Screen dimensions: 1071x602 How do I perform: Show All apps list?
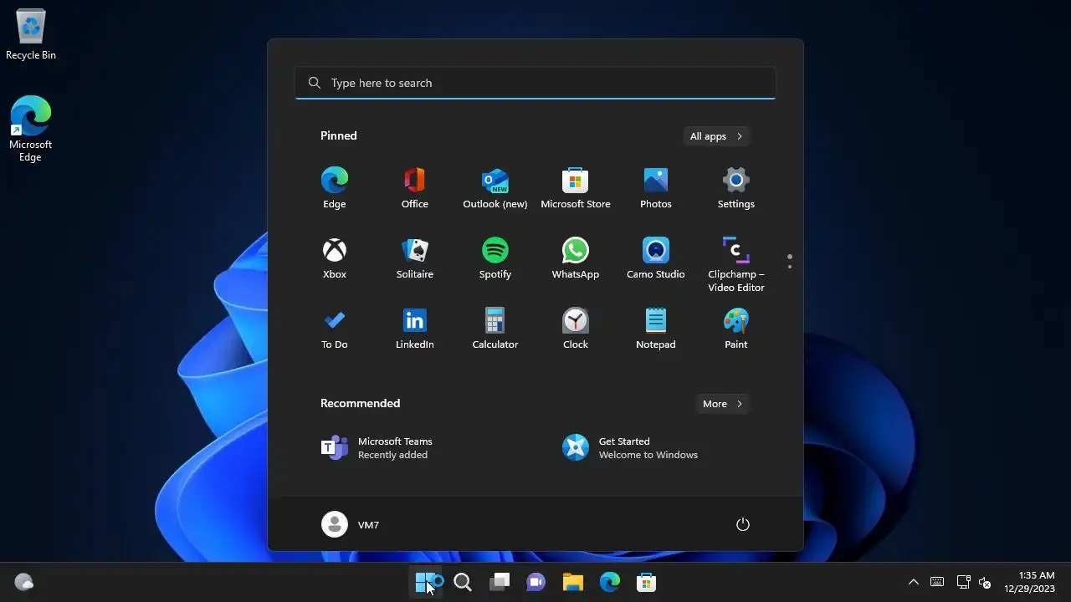coord(716,136)
